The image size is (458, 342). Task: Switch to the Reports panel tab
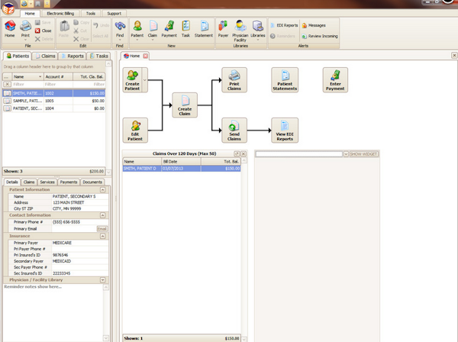(72, 56)
